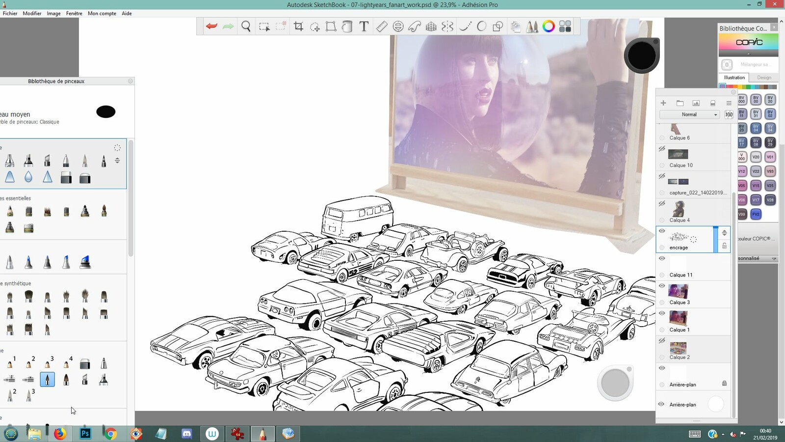Toggle visibility of the encrage layer

662,231
